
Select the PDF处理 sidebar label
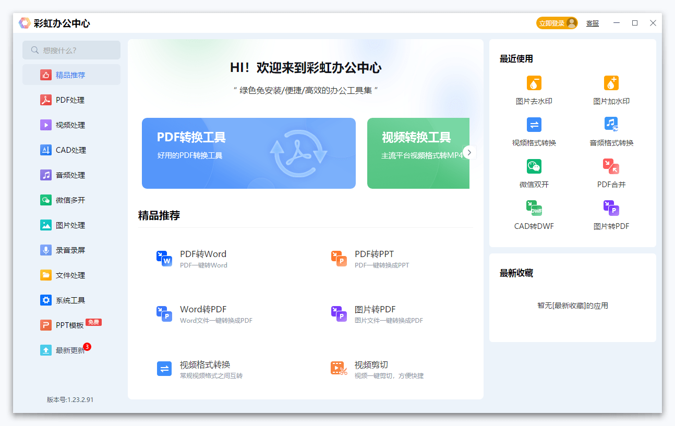70,100
